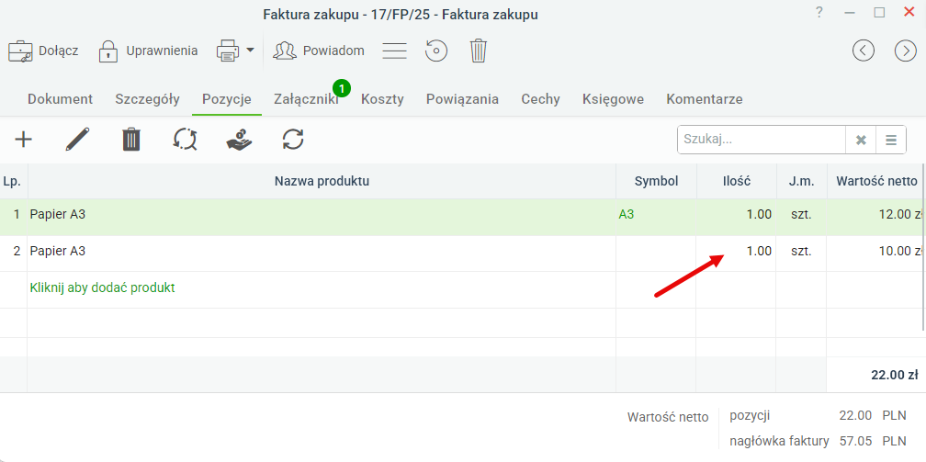This screenshot has height=462, width=926.
Task: Click the printer icon
Action: tap(228, 51)
